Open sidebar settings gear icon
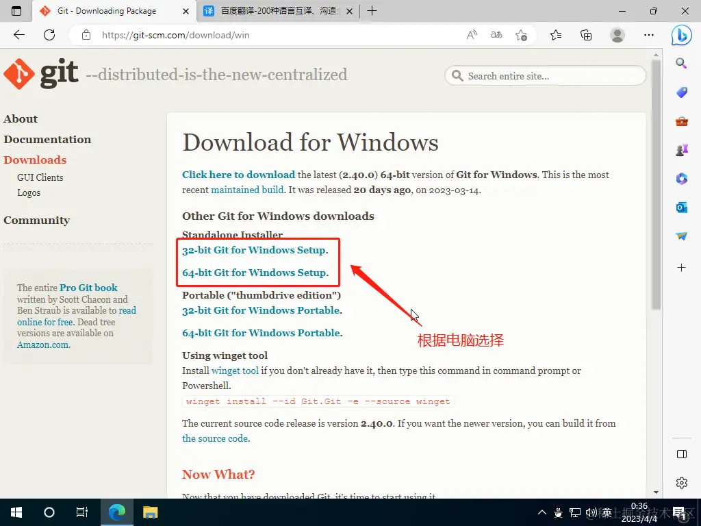 tap(681, 483)
